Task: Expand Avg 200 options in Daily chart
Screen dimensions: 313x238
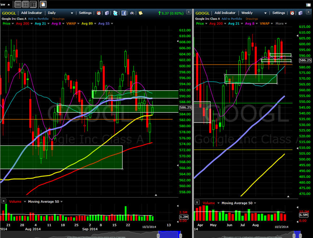Action: pos(32,24)
